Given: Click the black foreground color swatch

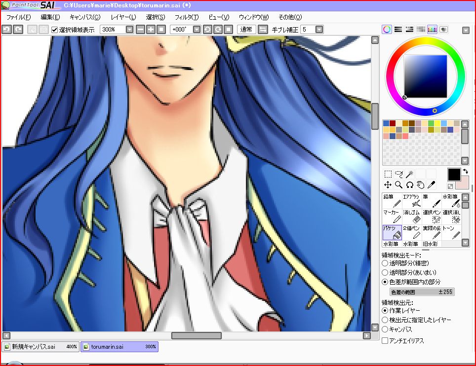Looking at the screenshot, I should 454,175.
